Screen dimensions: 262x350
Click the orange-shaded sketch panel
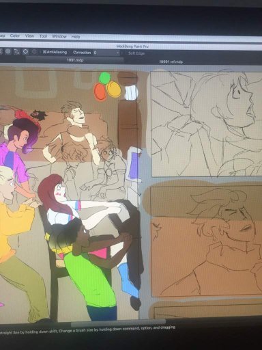point(207,241)
